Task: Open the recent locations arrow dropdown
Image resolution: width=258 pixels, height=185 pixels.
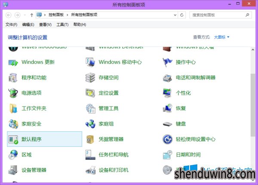Action: tap(25, 15)
